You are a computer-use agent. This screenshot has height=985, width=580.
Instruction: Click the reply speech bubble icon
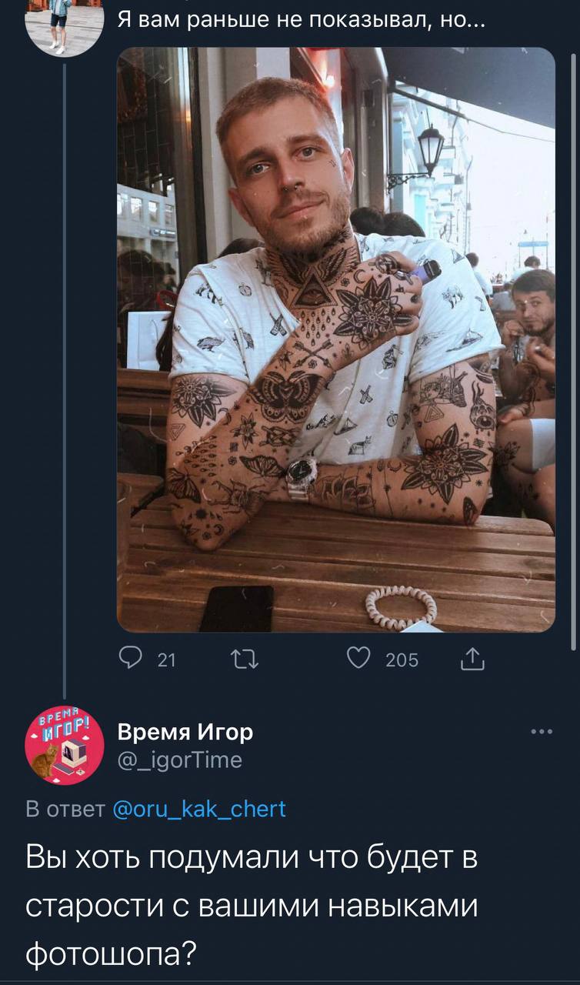point(130,659)
